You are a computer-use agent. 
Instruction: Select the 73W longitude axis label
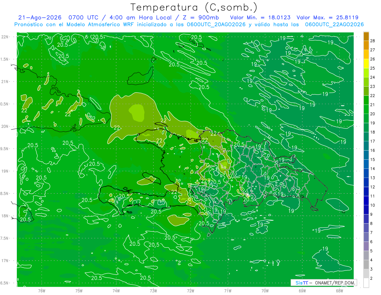pyautogui.click(x=153, y=291)
